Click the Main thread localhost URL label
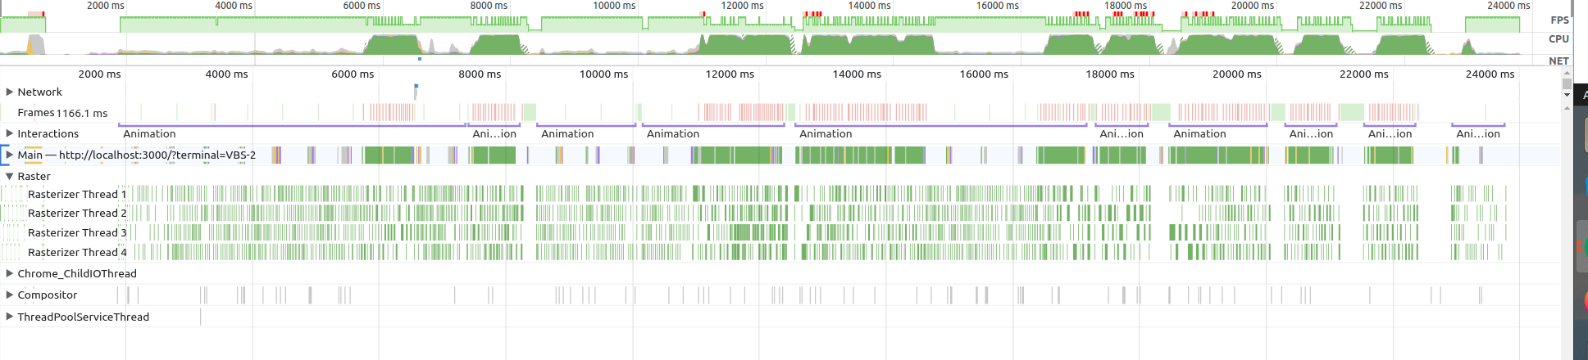1588x360 pixels. tap(137, 155)
